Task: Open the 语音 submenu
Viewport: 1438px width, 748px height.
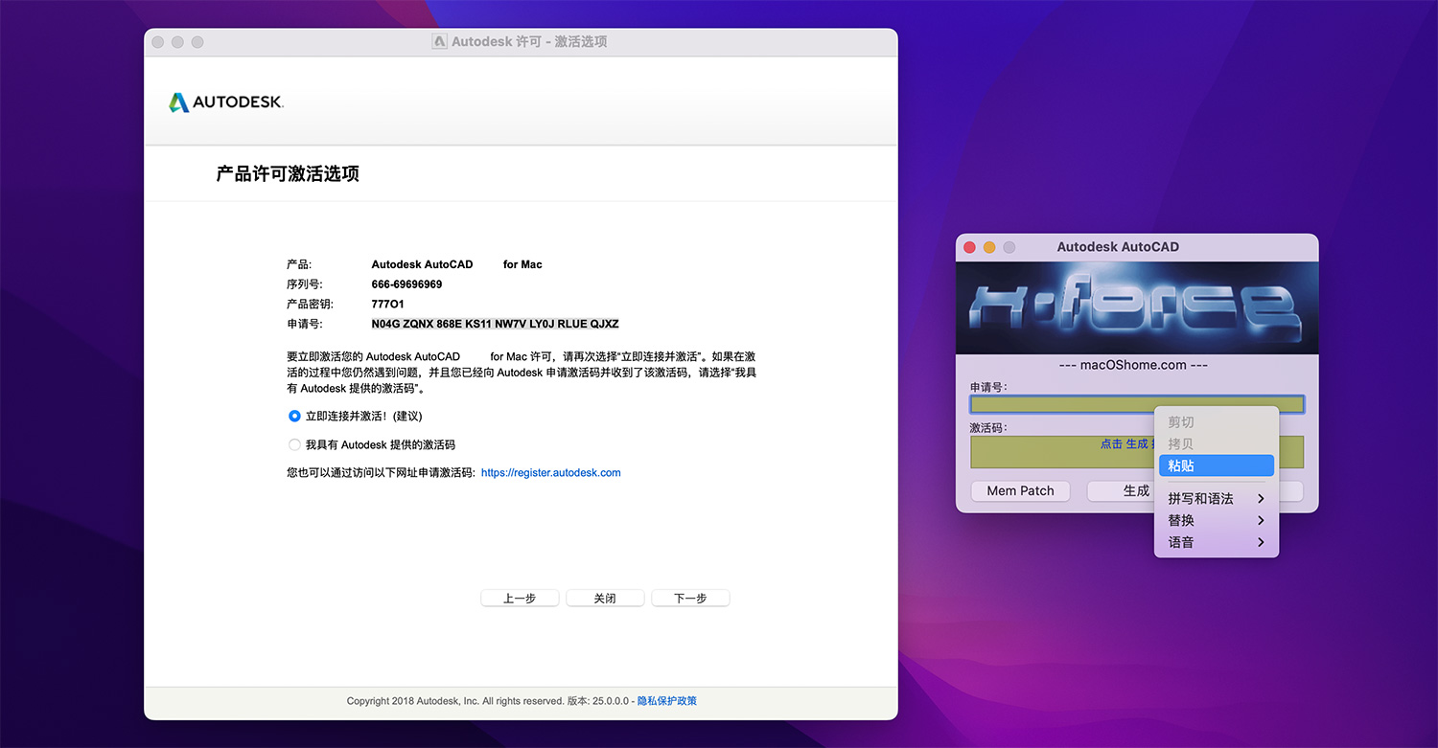Action: tap(1217, 543)
